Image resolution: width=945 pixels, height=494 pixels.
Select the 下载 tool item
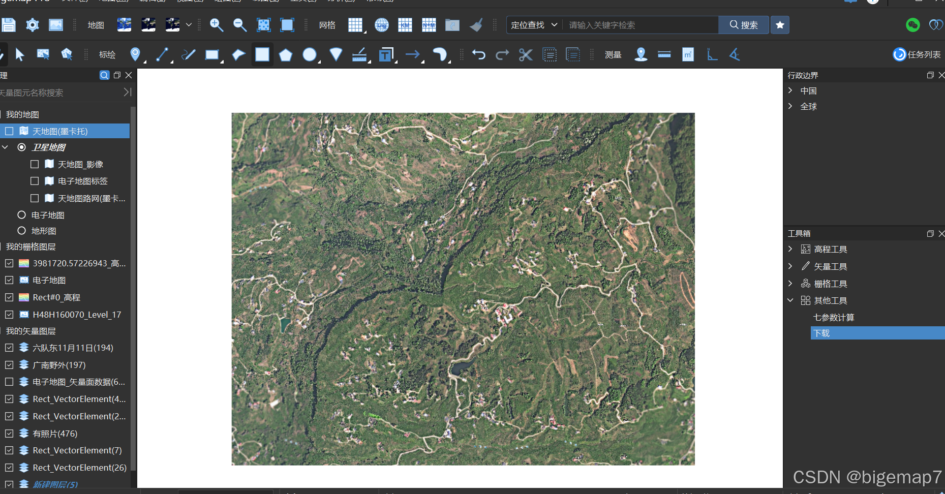click(877, 333)
